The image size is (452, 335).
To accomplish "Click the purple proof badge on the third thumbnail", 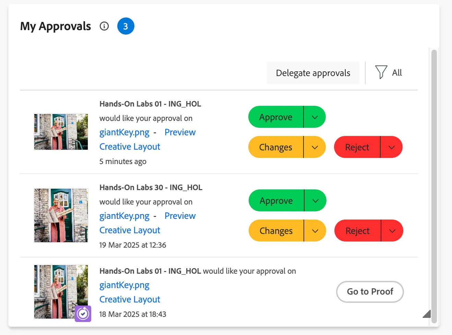I will click(83, 313).
